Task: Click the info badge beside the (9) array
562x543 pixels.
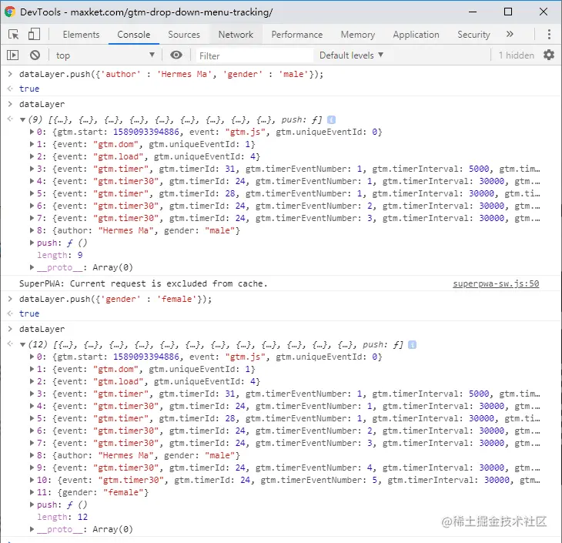Action: coord(332,120)
